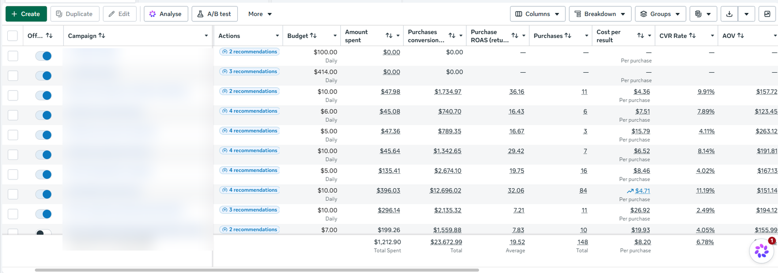Open Cost per result column options arrow
Image resolution: width=778 pixels, height=273 pixels.
(649, 36)
